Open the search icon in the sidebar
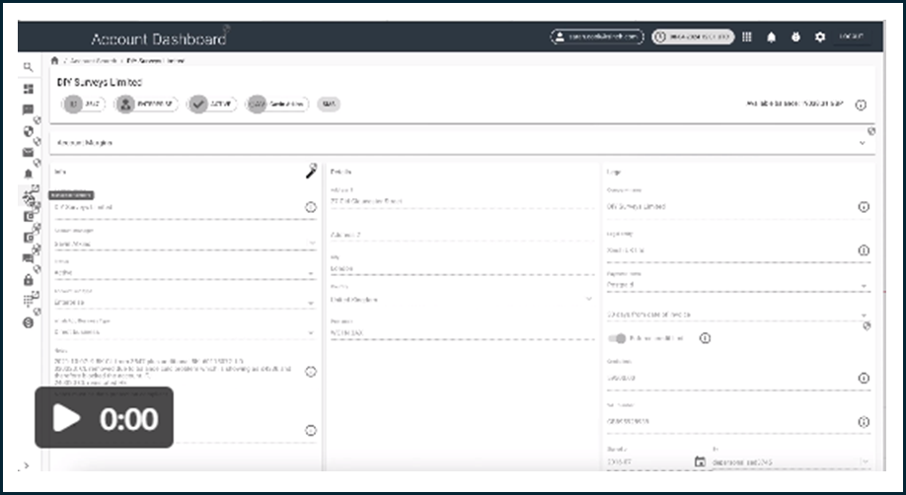Image resolution: width=906 pixels, height=495 pixels. click(28, 67)
